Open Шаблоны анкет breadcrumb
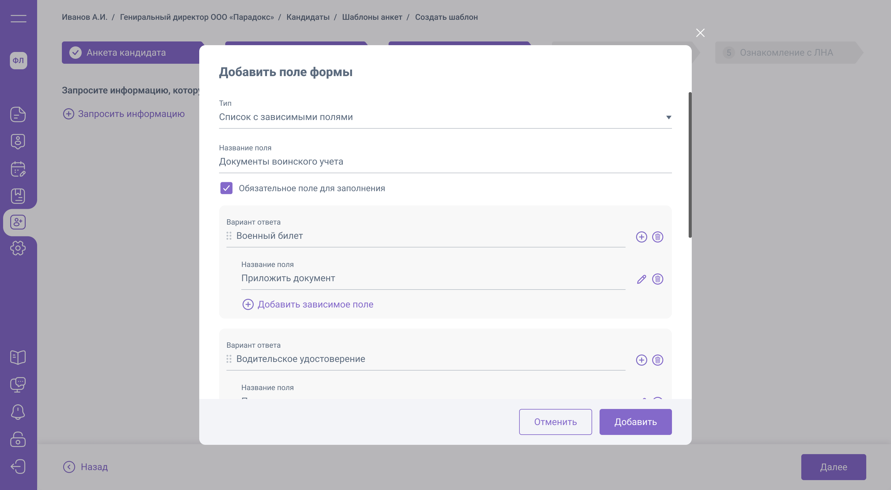Screen dimensions: 891x490 coord(372,17)
